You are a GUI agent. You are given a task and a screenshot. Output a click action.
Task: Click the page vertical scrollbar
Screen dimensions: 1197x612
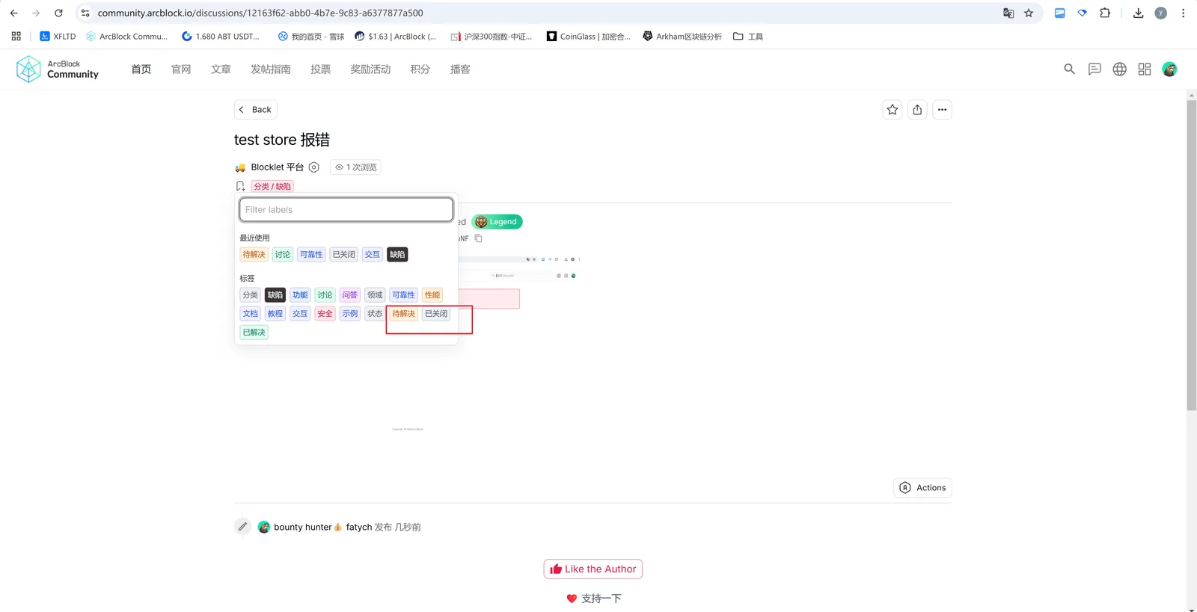click(x=1192, y=255)
